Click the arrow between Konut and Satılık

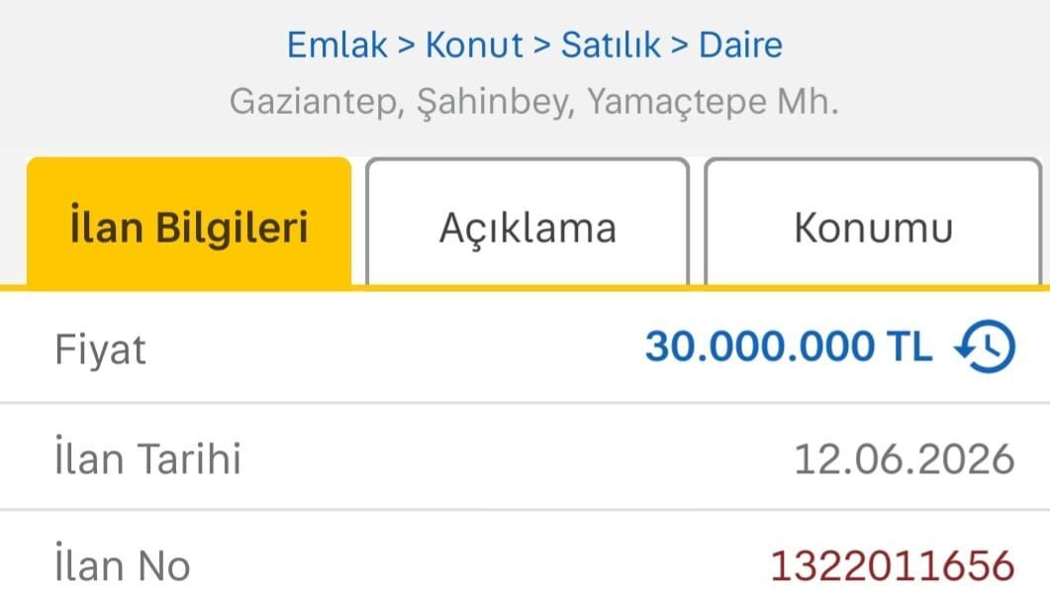[x=541, y=46]
